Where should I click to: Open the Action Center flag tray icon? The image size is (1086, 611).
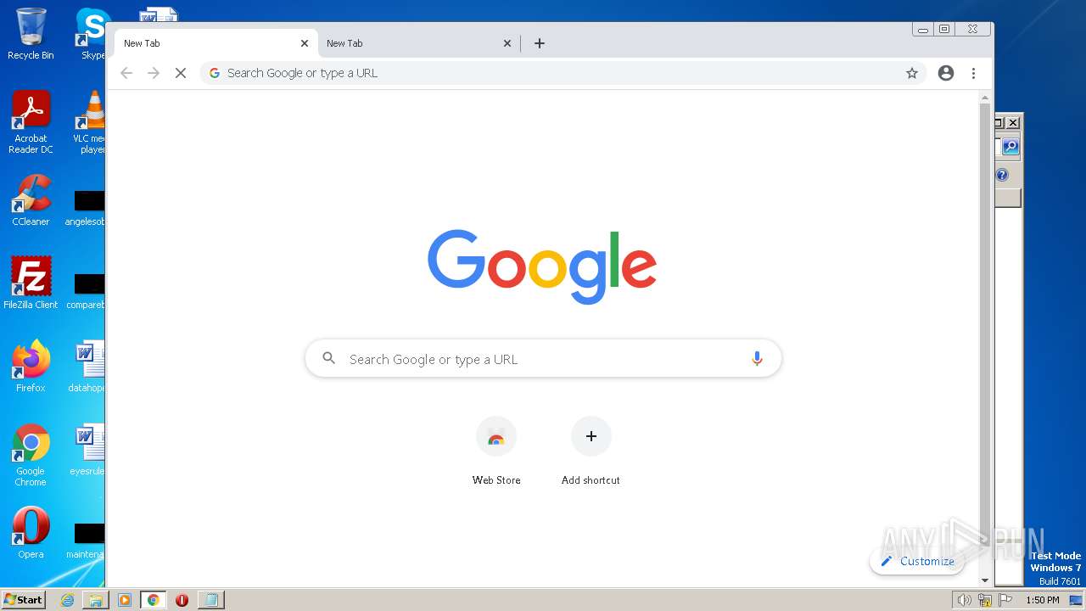(x=1005, y=600)
